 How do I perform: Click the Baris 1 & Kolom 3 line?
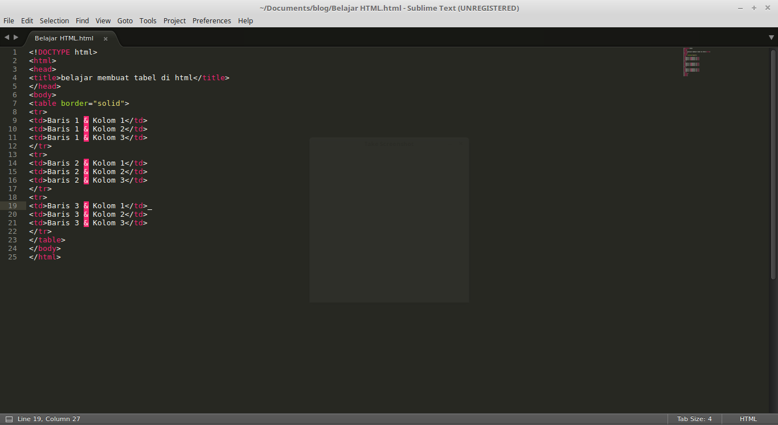(x=88, y=137)
